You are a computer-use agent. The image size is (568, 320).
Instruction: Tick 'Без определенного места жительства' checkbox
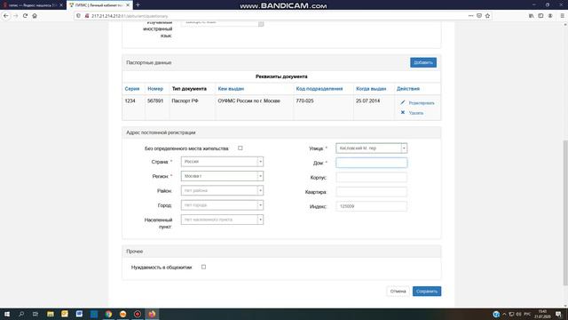pyautogui.click(x=241, y=148)
